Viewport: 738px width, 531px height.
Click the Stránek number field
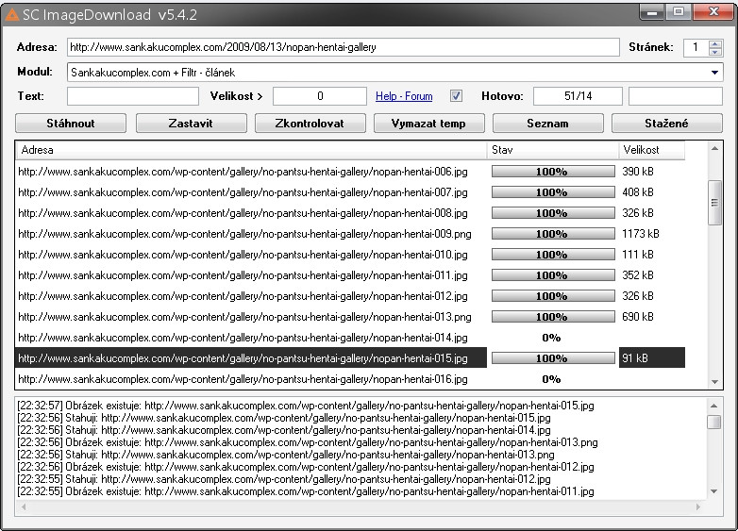click(696, 47)
